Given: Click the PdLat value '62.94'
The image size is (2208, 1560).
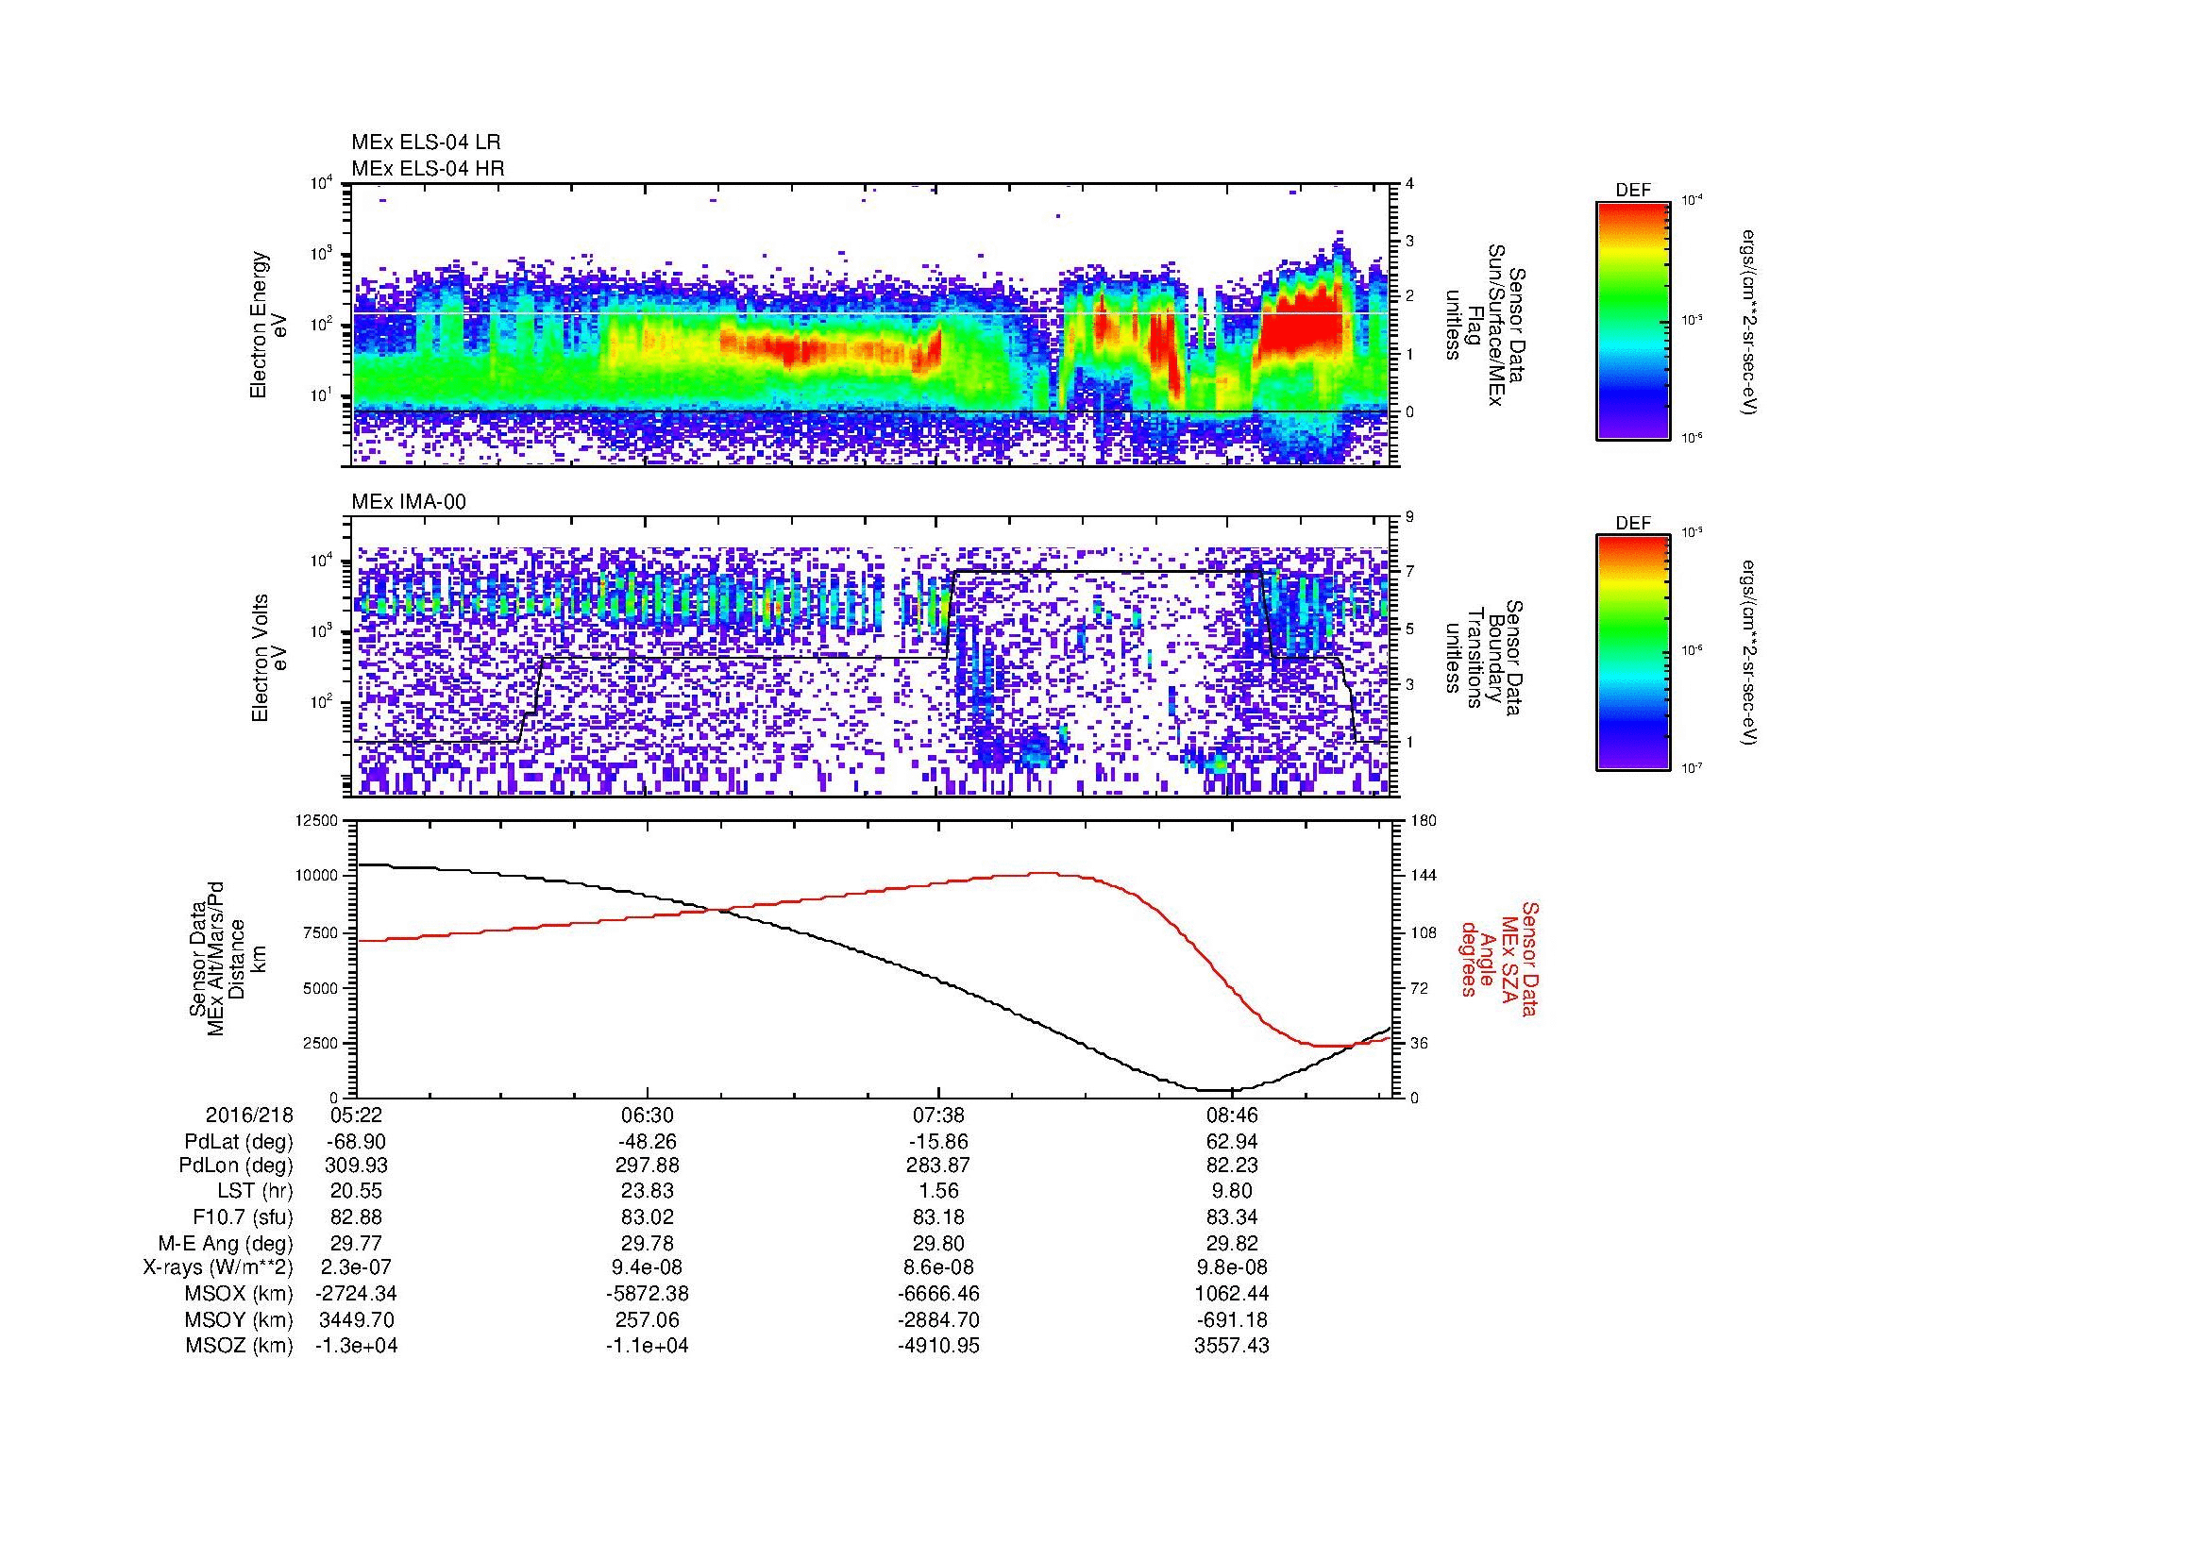Looking at the screenshot, I should coord(1231,1142).
